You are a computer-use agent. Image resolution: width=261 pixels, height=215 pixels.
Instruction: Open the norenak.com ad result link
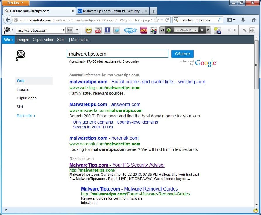tap(104, 138)
